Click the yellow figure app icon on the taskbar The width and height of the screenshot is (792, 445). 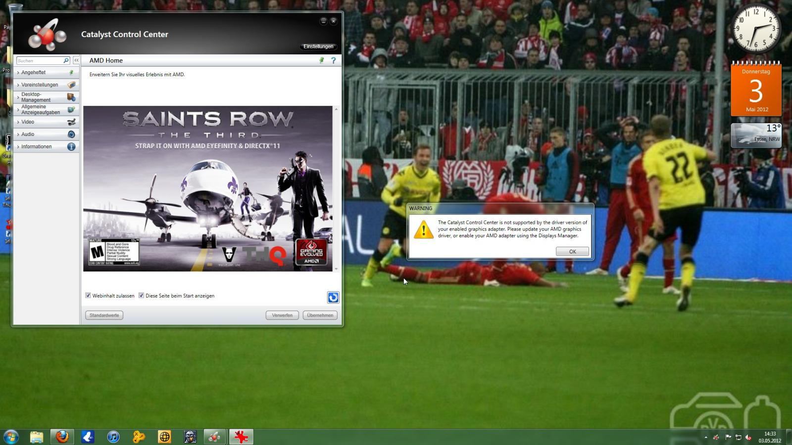(x=139, y=437)
